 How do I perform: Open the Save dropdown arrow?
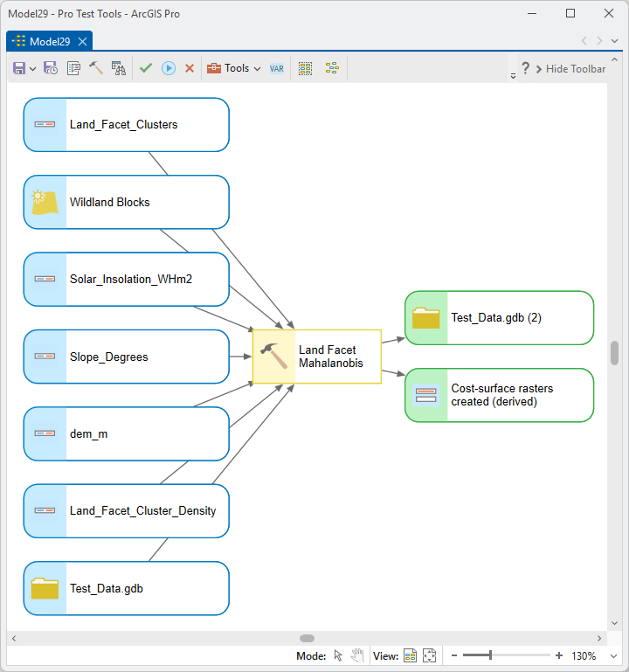point(32,68)
